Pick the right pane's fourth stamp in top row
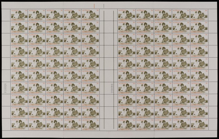This screenshot has height=139, width=219. coord(181,15)
